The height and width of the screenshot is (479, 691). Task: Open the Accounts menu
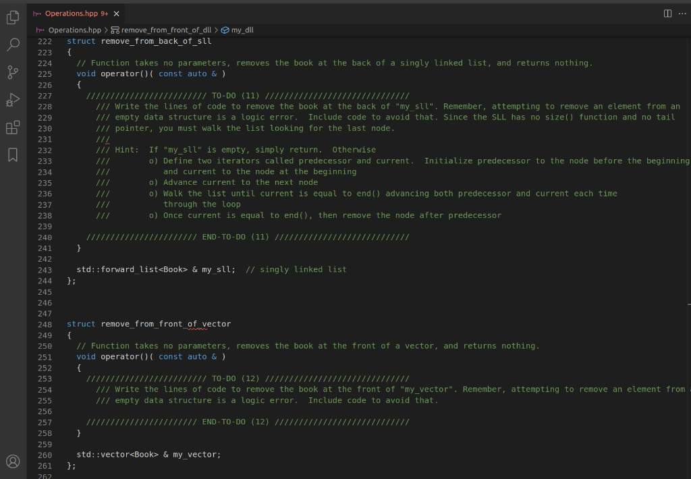tap(12, 461)
